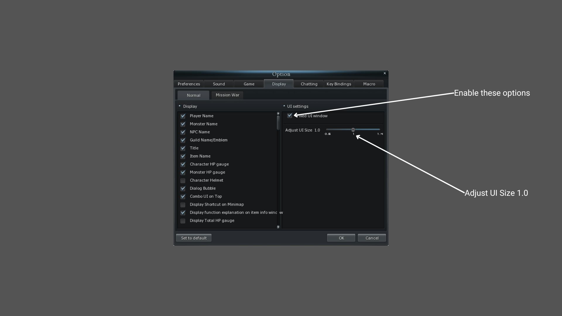Toggle Guild Name/Emblem checkbox
Image resolution: width=562 pixels, height=316 pixels.
[x=183, y=140]
